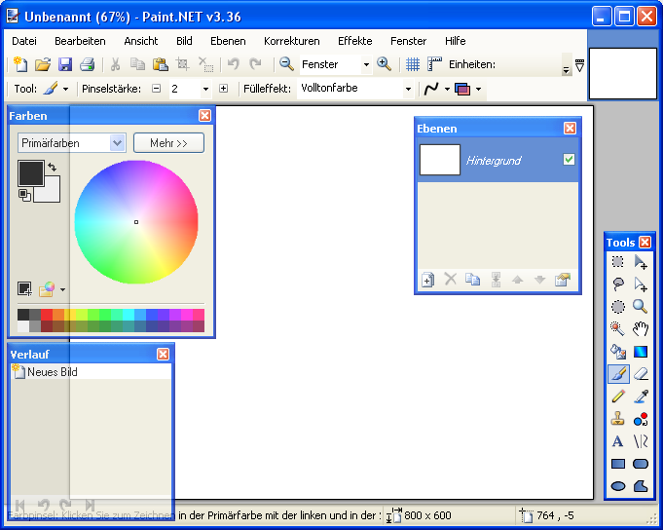
Task: Open the Korrekturen menu
Action: (292, 41)
